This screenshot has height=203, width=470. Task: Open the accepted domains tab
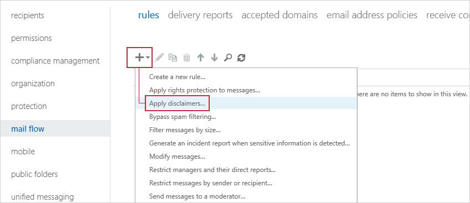[x=280, y=15]
